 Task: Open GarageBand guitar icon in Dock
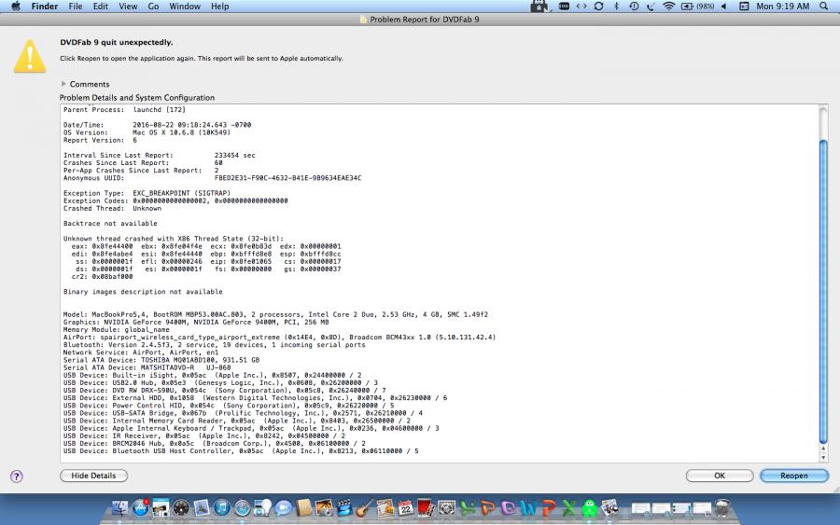[x=364, y=507]
